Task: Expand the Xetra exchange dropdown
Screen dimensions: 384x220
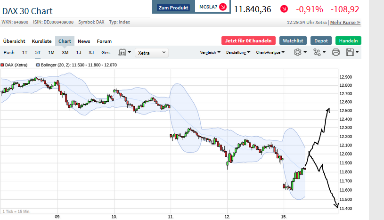Action: 151,53
